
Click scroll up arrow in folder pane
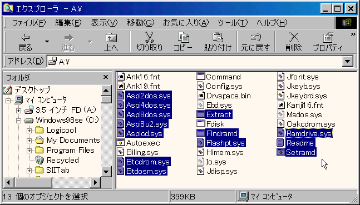click(106, 91)
